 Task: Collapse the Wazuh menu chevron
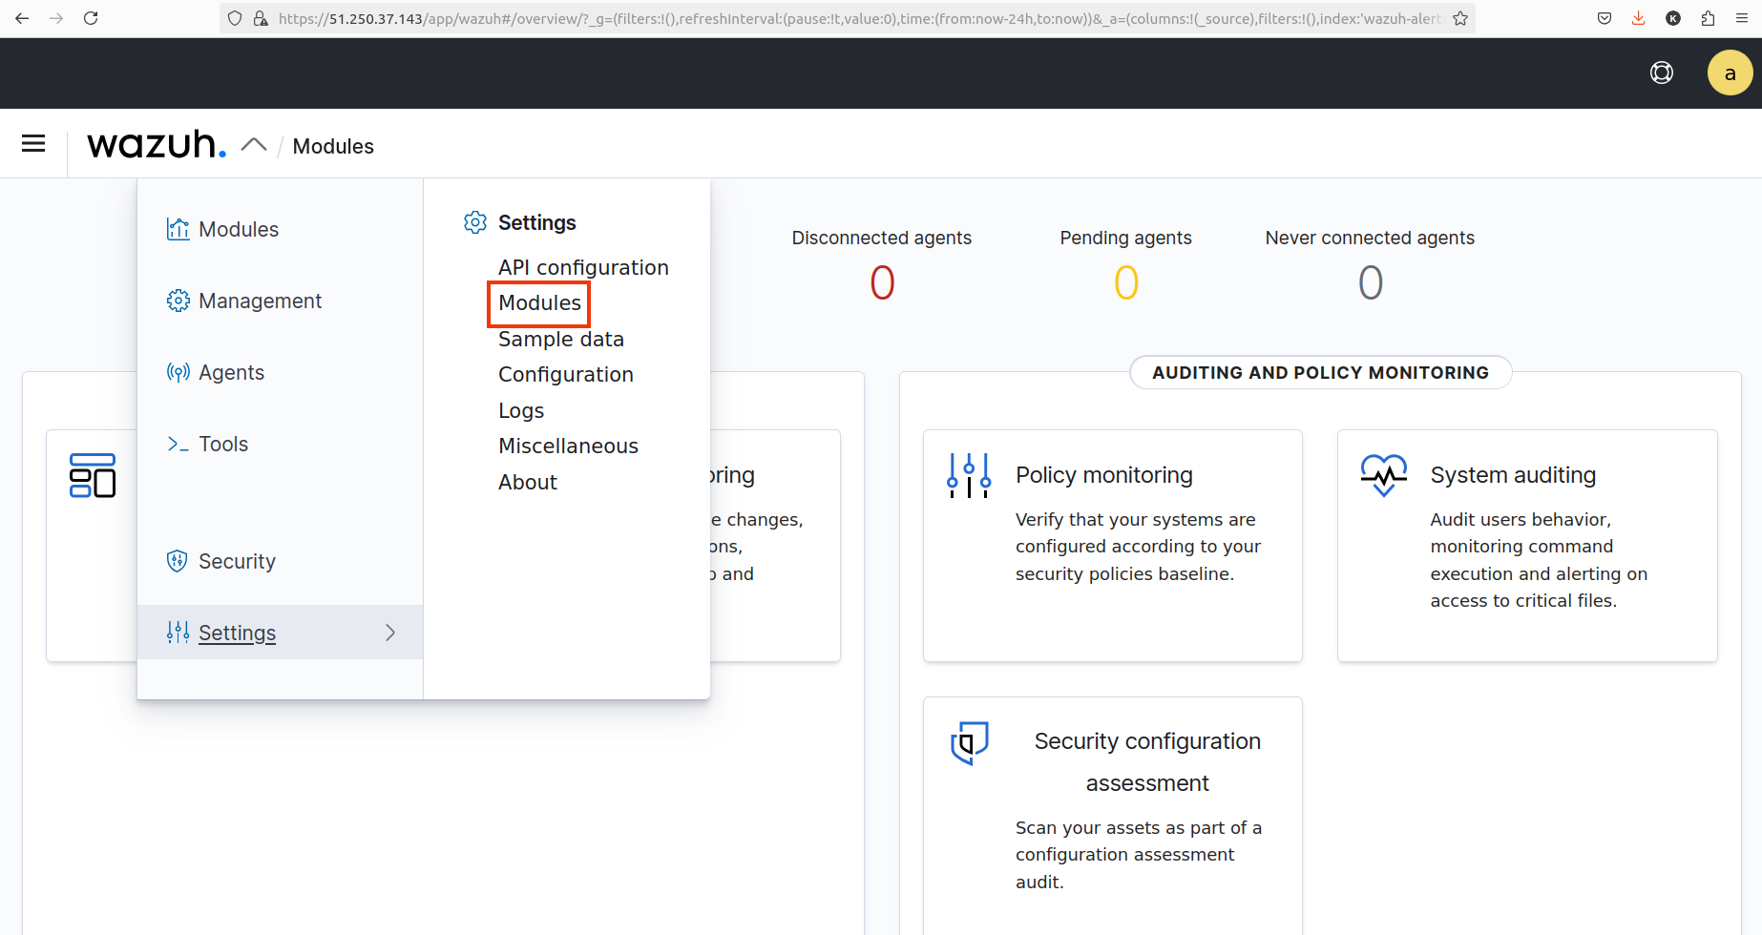click(254, 145)
